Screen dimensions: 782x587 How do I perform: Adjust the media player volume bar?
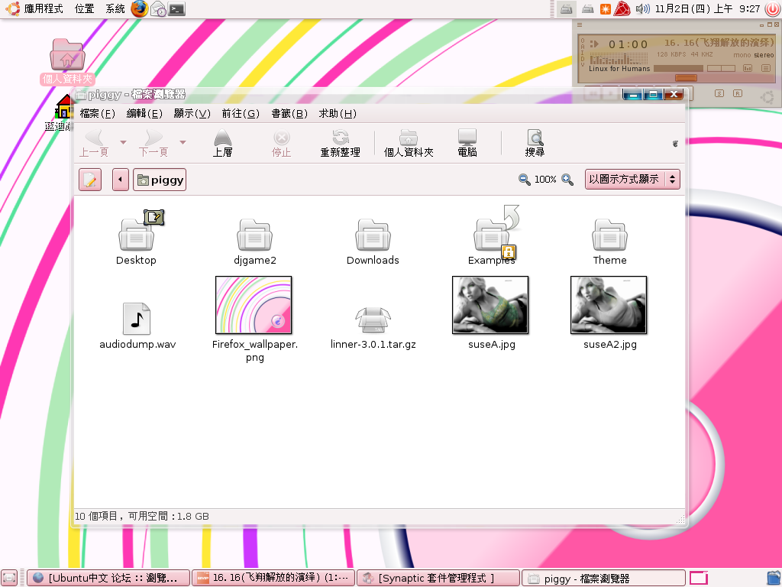point(679,68)
